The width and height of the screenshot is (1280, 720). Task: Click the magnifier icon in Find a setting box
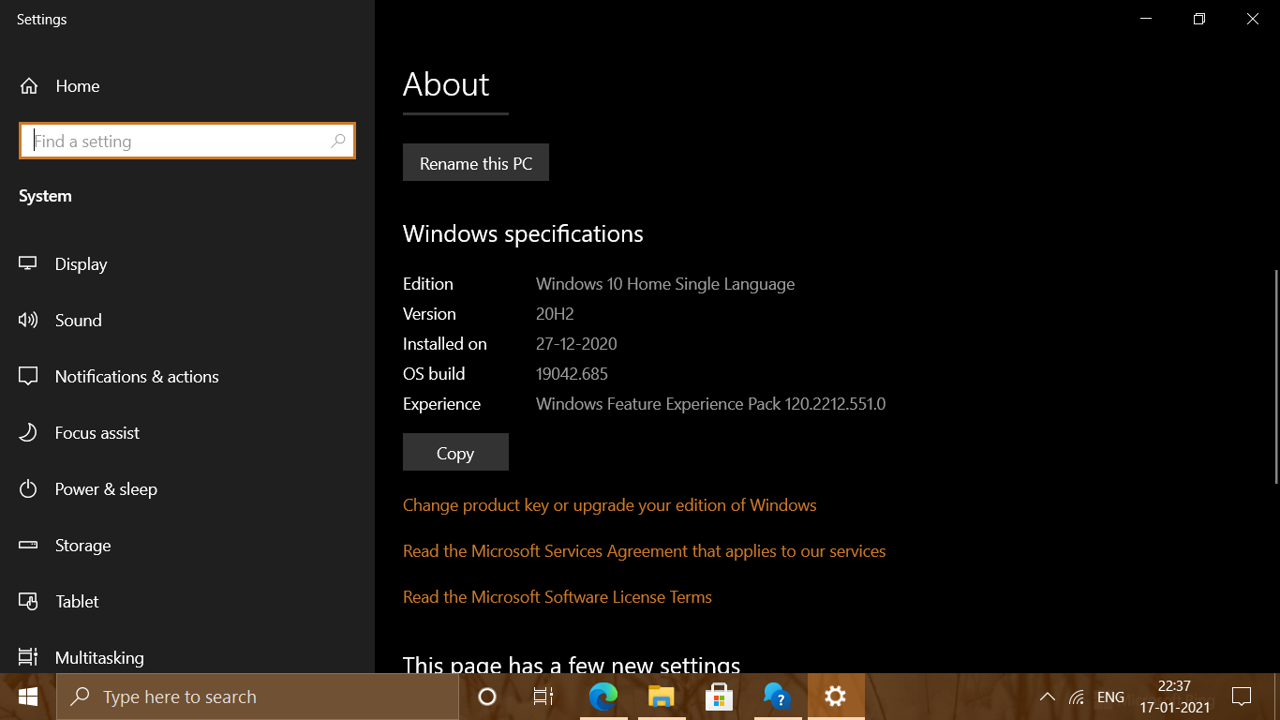tap(338, 142)
